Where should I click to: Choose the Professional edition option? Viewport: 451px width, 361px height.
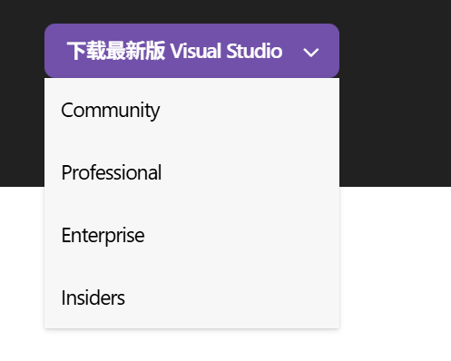(x=191, y=172)
